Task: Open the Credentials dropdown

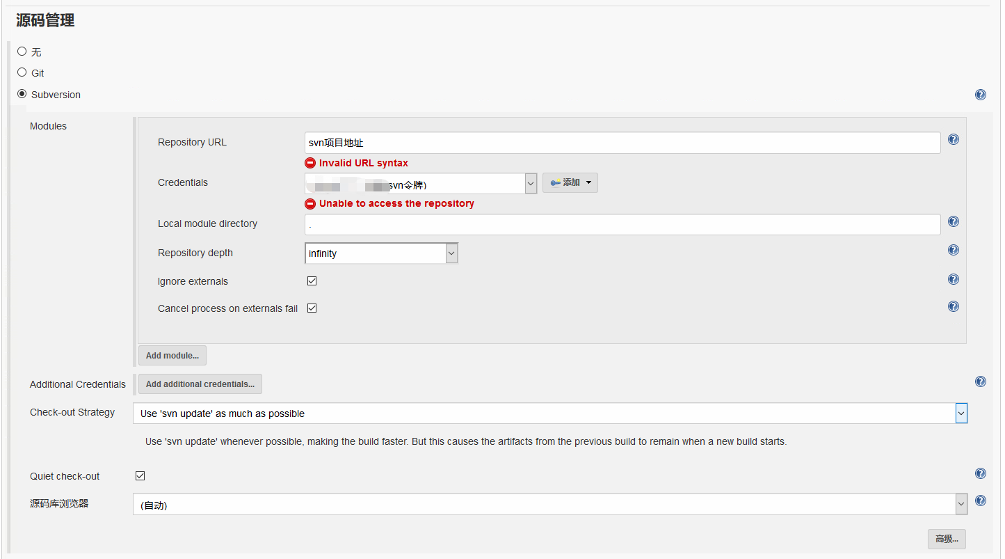Action: [420, 184]
